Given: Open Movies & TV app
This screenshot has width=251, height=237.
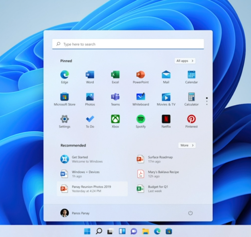Looking at the screenshot, I should (166, 99).
